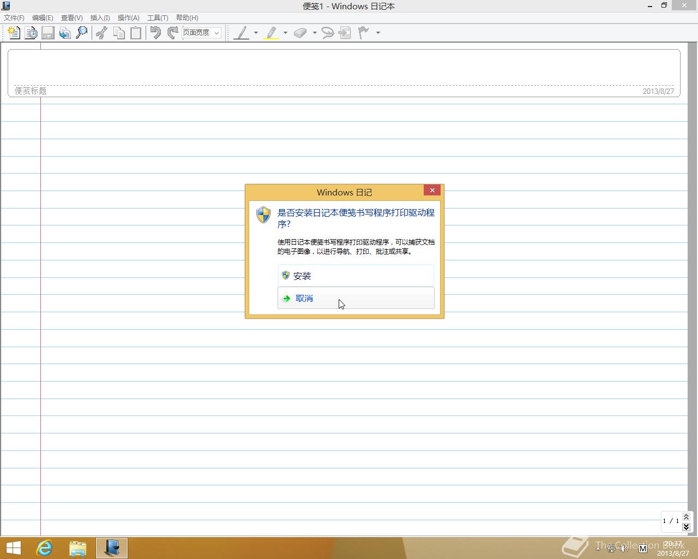Launch Internet Explorer from the taskbar
Viewport: 698px width, 559px height.
pos(44,548)
